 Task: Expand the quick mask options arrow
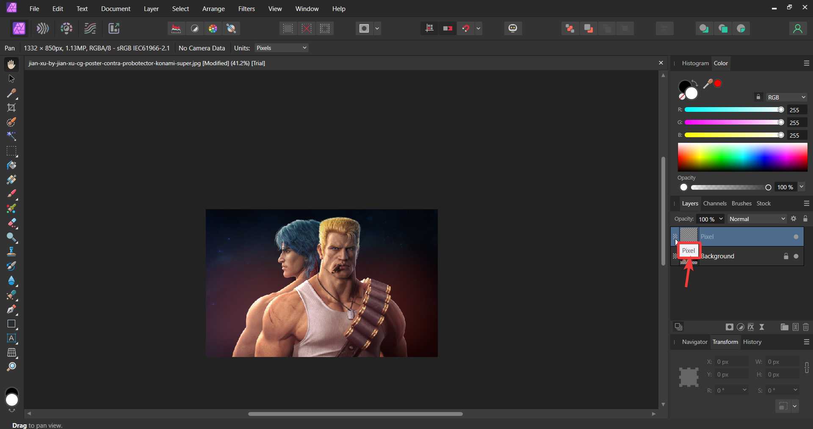pyautogui.click(x=377, y=28)
